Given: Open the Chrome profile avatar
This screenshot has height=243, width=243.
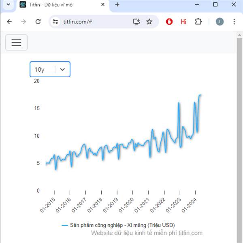Looking at the screenshot, I should (x=220, y=22).
